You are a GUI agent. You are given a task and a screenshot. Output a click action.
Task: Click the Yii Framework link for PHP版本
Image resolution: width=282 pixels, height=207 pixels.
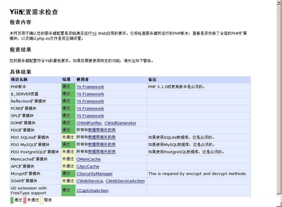pos(90,87)
